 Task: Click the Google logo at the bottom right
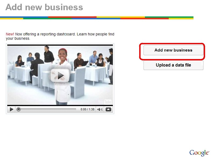click(x=199, y=152)
